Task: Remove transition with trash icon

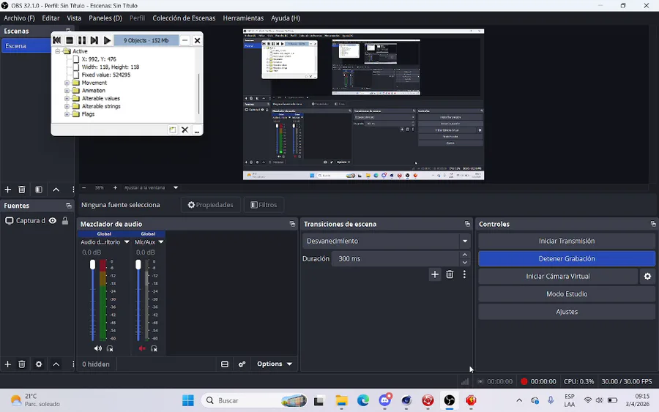Action: (x=450, y=274)
